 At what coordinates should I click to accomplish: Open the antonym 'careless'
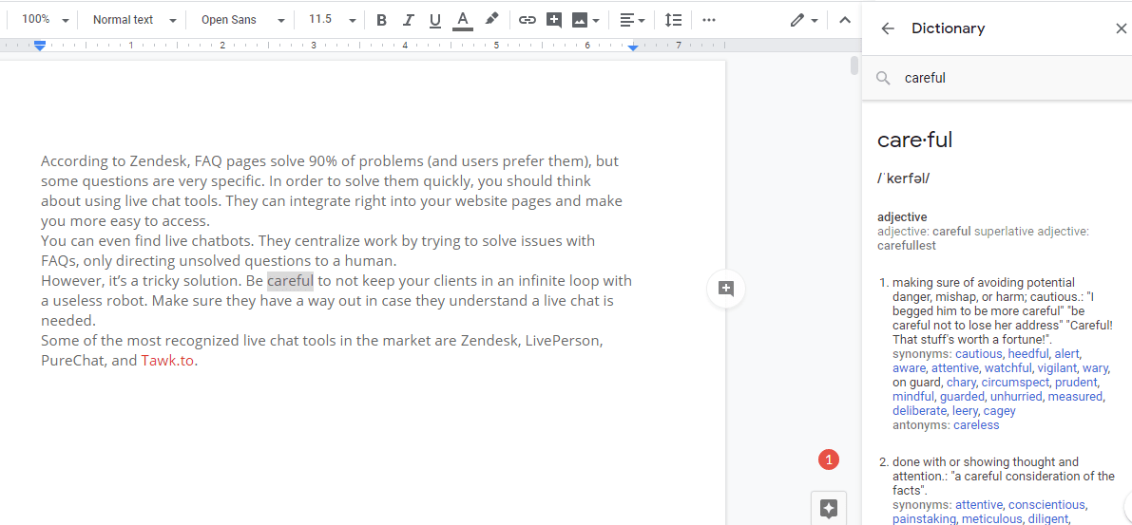pyautogui.click(x=976, y=425)
